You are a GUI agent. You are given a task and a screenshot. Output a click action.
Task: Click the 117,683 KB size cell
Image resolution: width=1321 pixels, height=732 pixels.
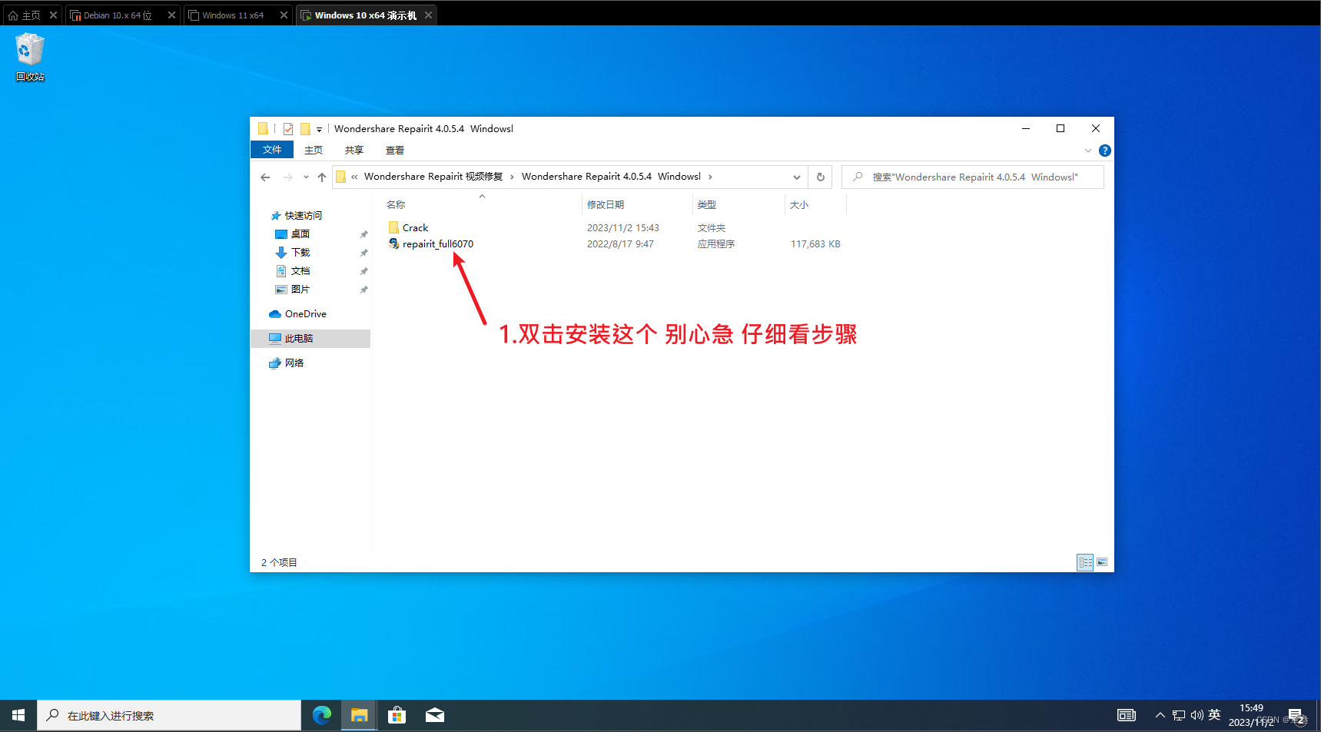[x=815, y=244]
